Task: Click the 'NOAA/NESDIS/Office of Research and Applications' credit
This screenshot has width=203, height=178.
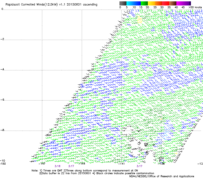Action: [x=162, y=176]
